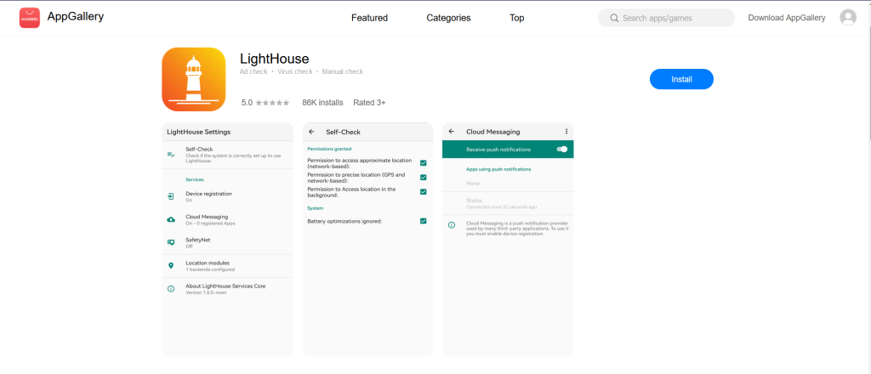Open the Self-Check screenshot thumbnail
The height and width of the screenshot is (374, 871).
pyautogui.click(x=367, y=239)
